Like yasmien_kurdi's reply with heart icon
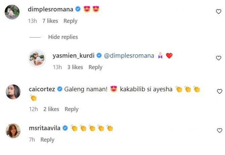This screenshot has height=155, width=225. pos(219,58)
